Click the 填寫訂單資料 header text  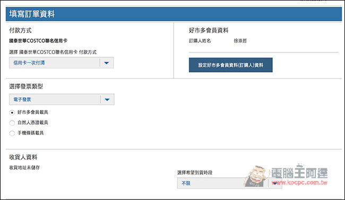[32, 14]
